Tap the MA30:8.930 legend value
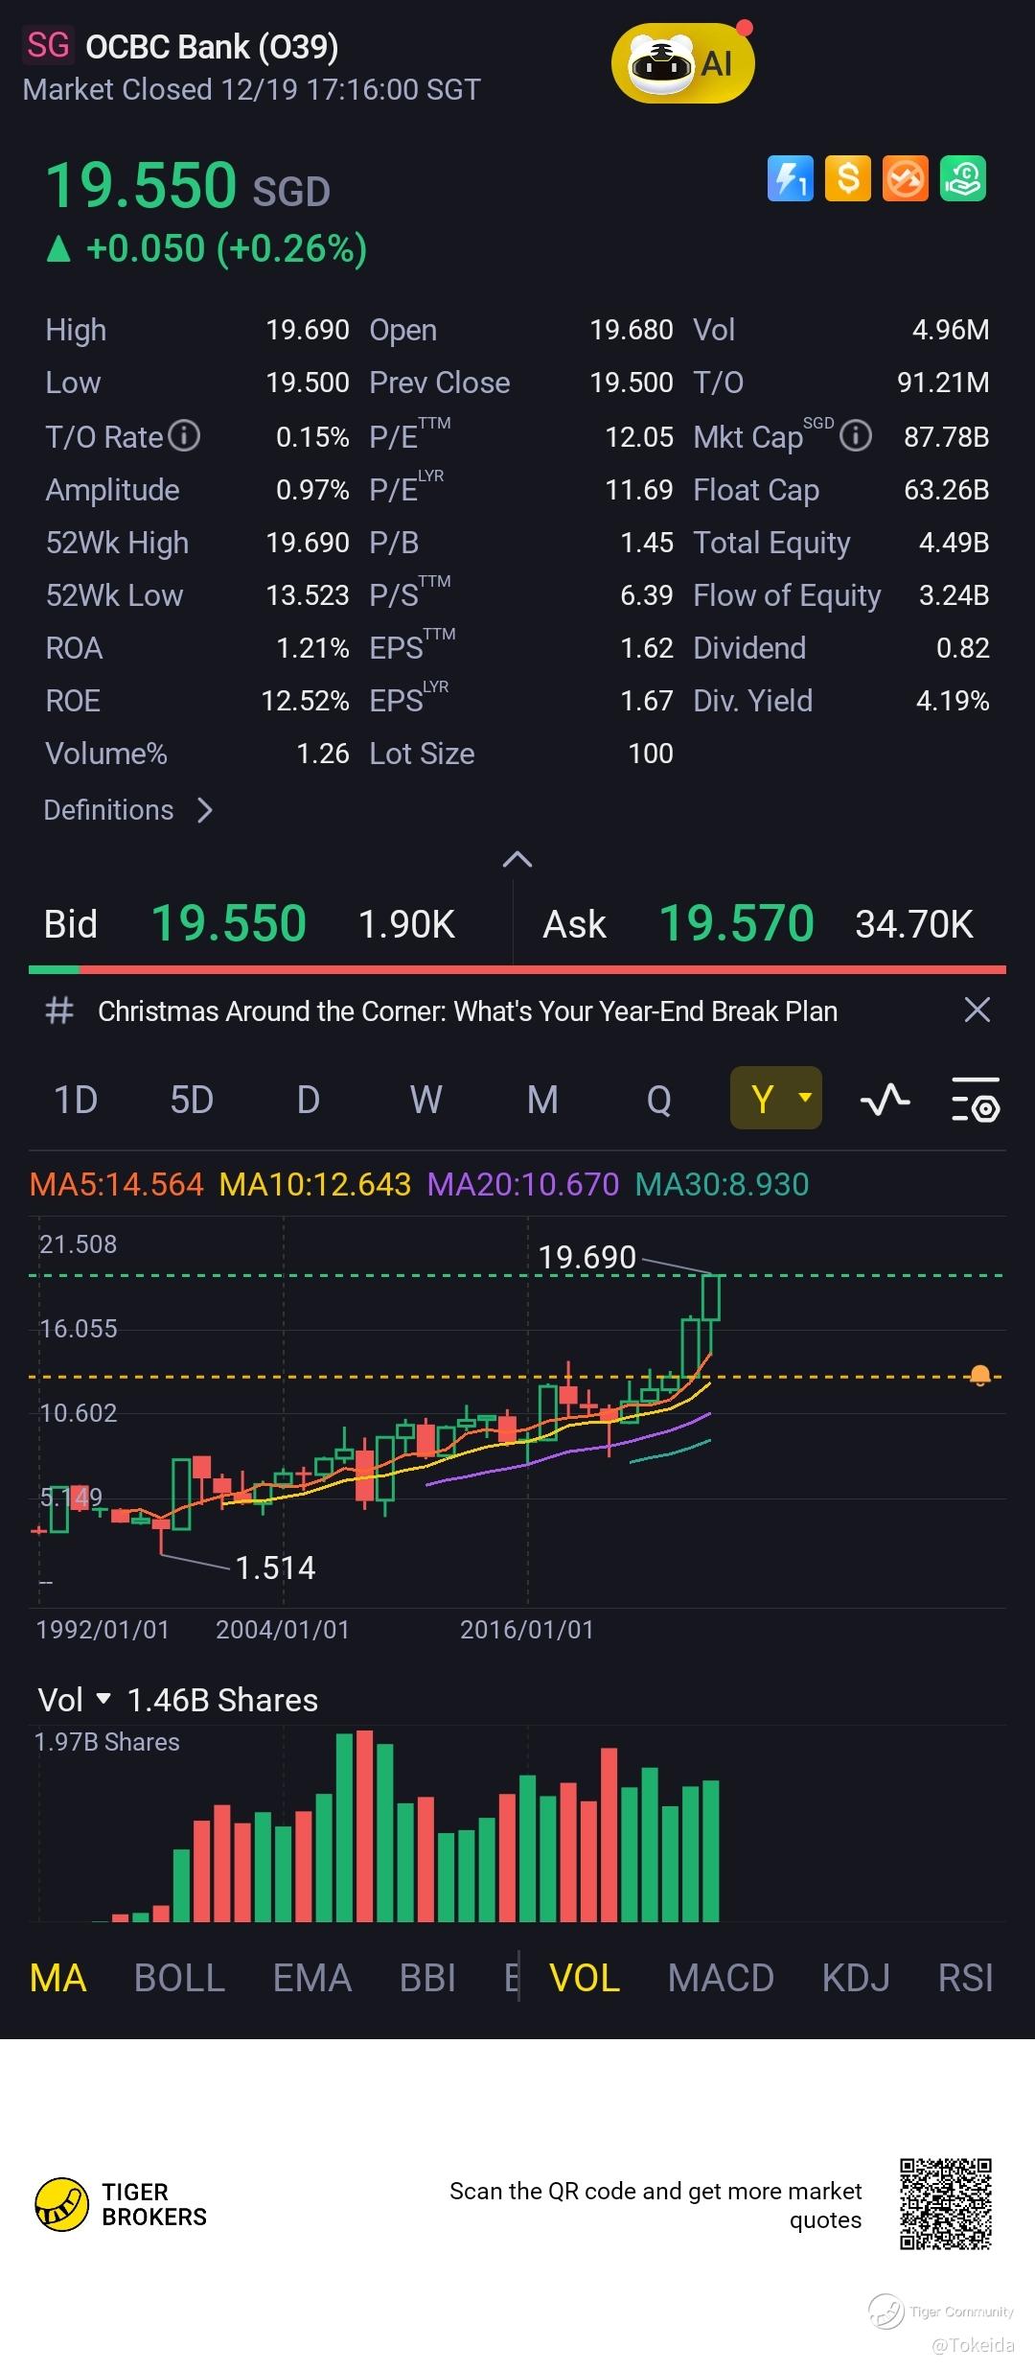 pyautogui.click(x=723, y=1184)
